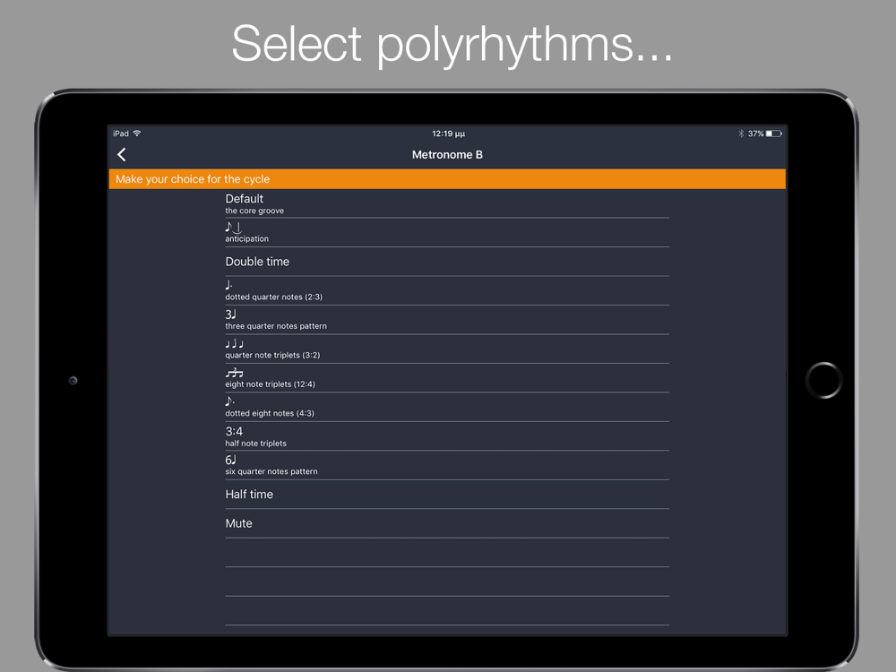
Task: Tap the Bluetooth status icon
Action: click(741, 134)
